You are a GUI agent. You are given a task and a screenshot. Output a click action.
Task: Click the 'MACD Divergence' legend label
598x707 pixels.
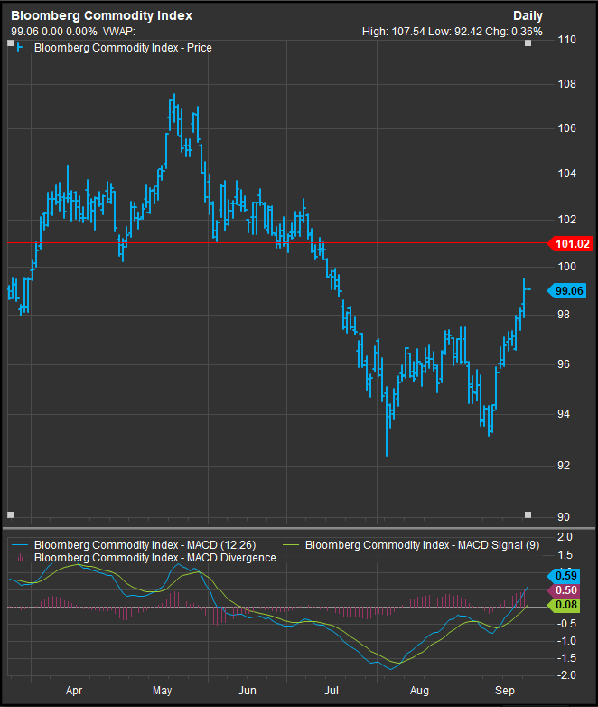tap(155, 558)
